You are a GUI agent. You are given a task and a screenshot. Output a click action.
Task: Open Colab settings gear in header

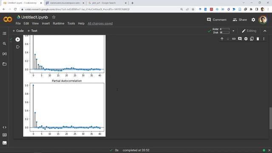tap(253, 20)
